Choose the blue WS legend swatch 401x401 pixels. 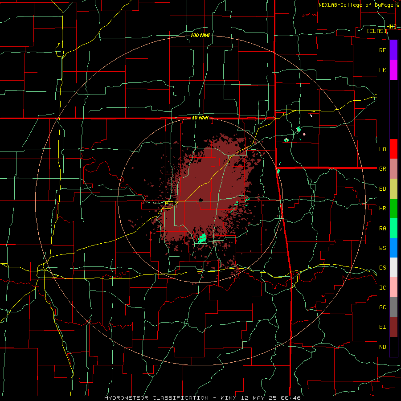point(393,248)
